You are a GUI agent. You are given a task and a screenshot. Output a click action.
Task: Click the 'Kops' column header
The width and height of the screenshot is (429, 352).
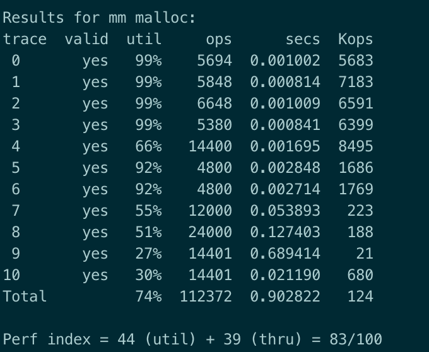[x=355, y=39]
